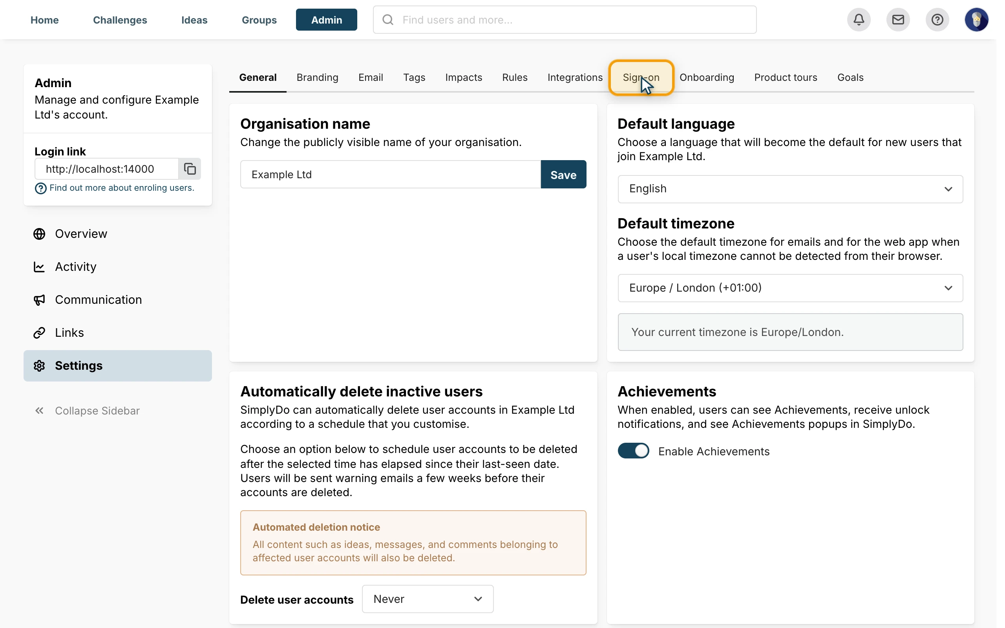The width and height of the screenshot is (1005, 628).
Task: Copy the login link with copy icon
Action: point(190,169)
